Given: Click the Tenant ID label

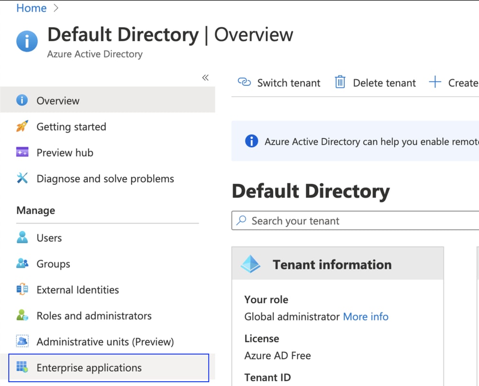Looking at the screenshot, I should [268, 377].
